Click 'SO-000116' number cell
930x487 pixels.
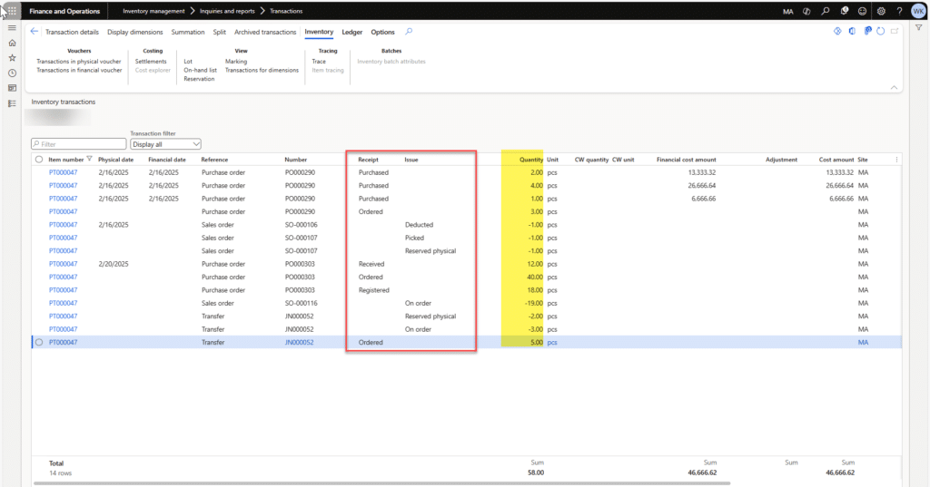302,303
